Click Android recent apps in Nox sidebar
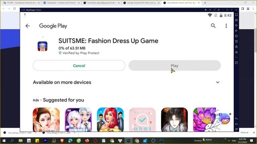 point(237,129)
